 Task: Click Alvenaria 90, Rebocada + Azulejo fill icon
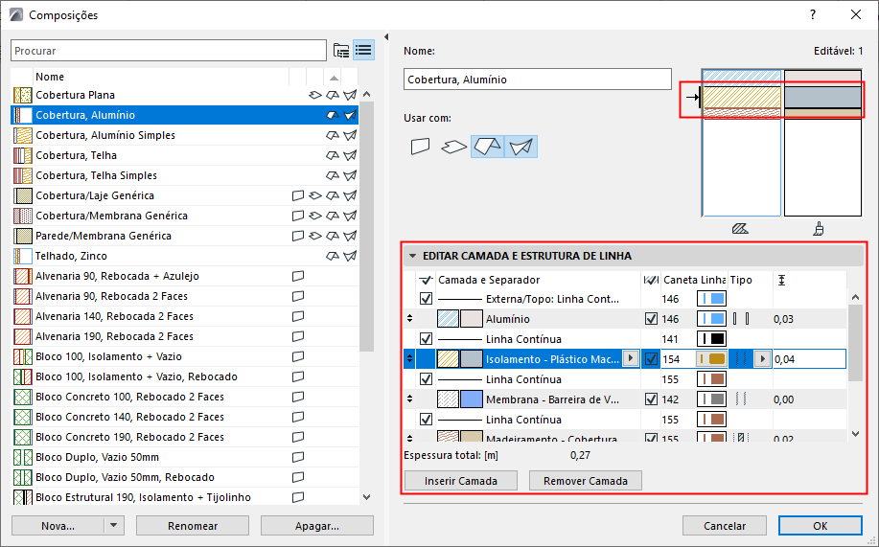[x=23, y=276]
